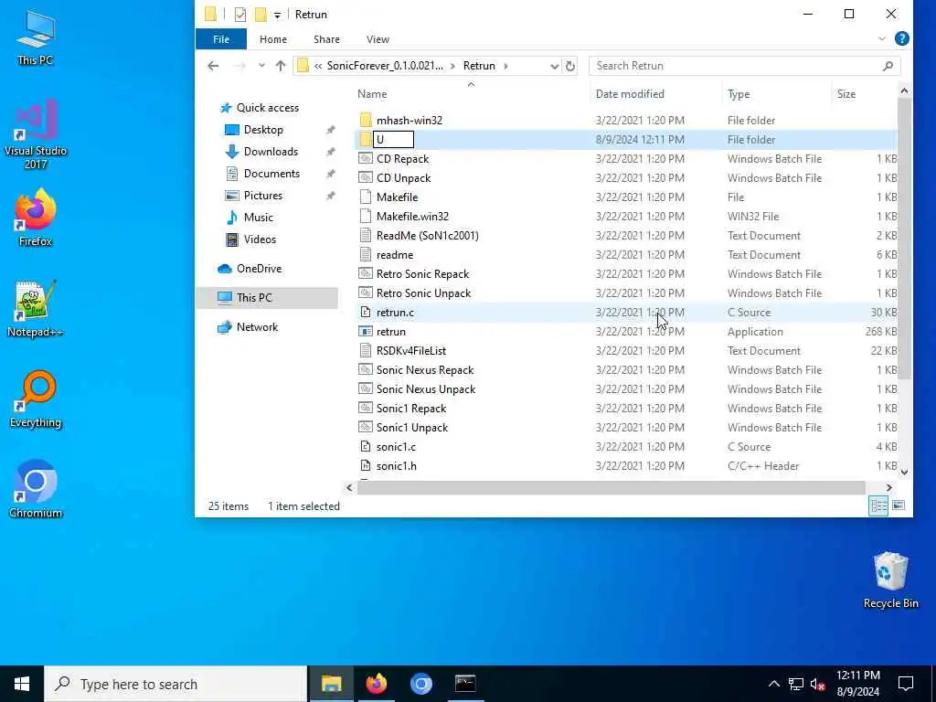This screenshot has height=702, width=936.
Task: Open Videos in the navigation pane
Action: coord(260,239)
